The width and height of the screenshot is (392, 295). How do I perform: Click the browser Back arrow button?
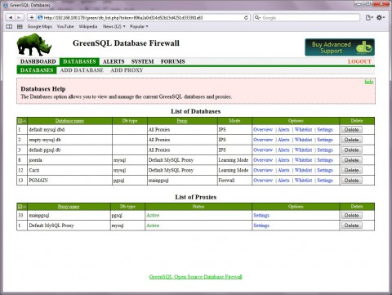coord(11,18)
